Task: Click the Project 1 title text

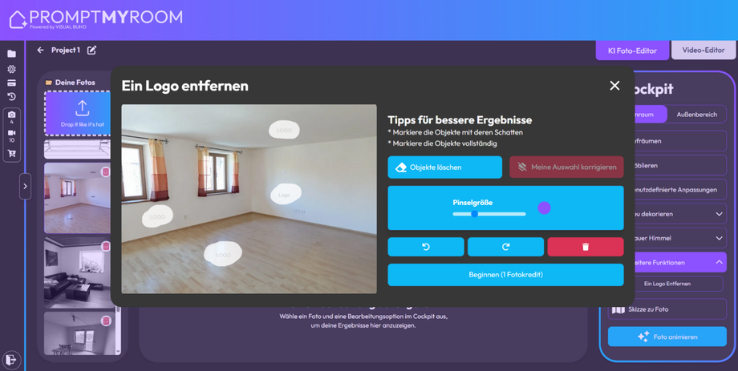Action: [66, 50]
